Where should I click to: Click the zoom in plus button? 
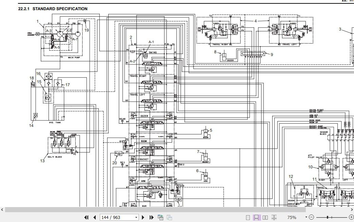click(x=351, y=217)
